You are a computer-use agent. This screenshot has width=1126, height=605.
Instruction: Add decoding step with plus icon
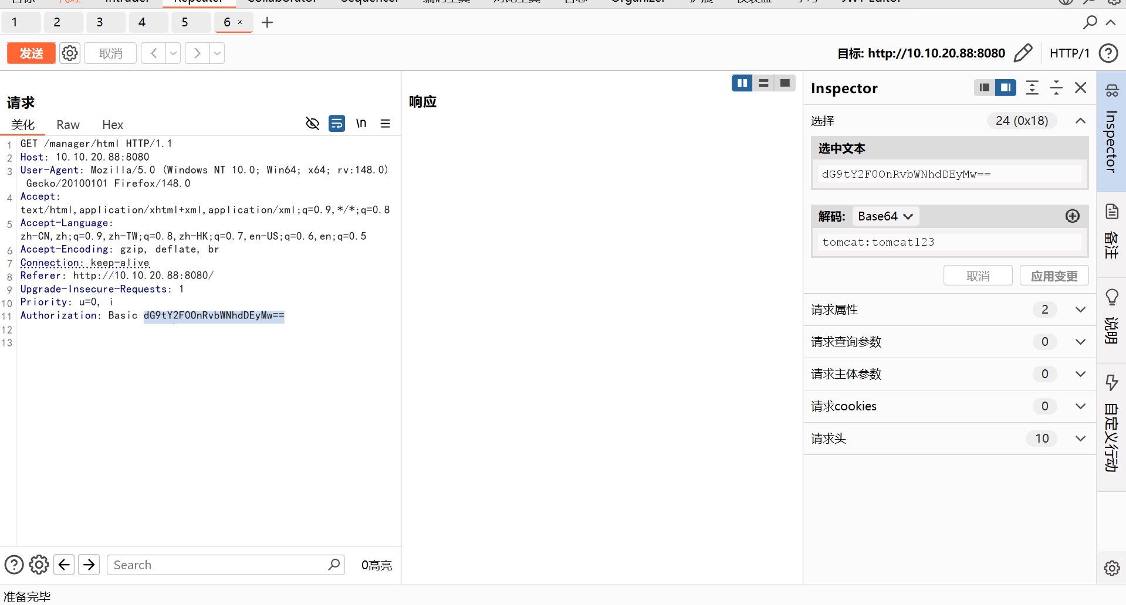tap(1072, 216)
